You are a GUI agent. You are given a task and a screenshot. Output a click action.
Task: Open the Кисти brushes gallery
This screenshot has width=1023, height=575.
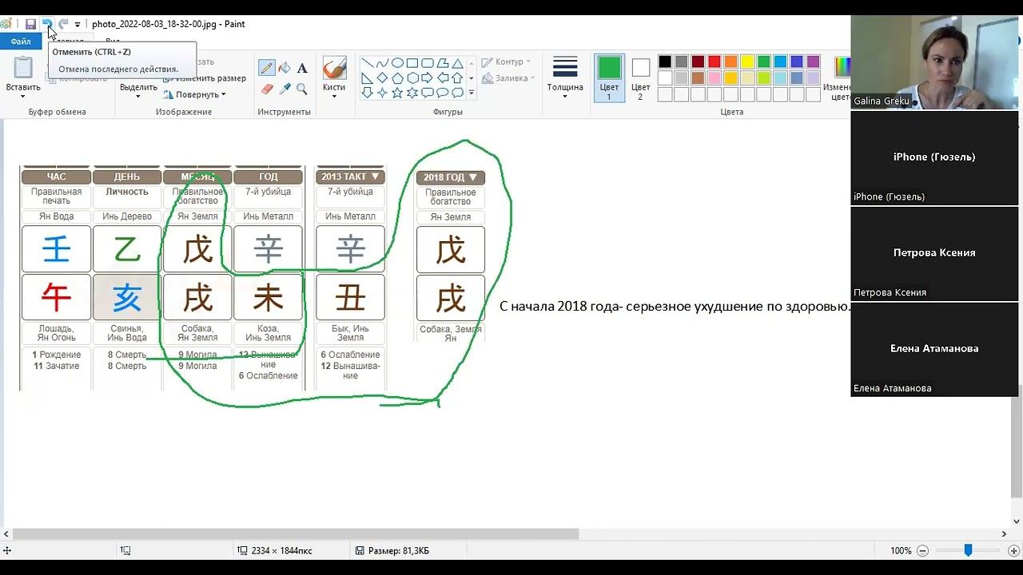click(334, 77)
